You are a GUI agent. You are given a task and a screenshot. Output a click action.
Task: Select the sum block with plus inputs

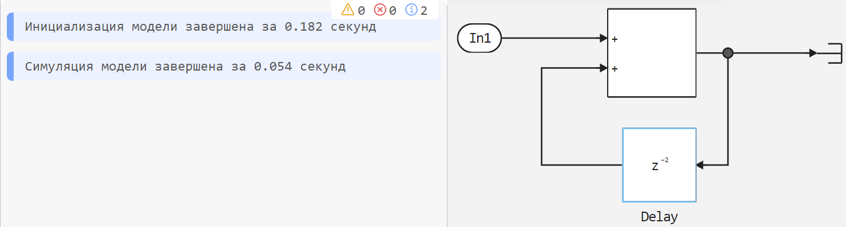click(652, 53)
